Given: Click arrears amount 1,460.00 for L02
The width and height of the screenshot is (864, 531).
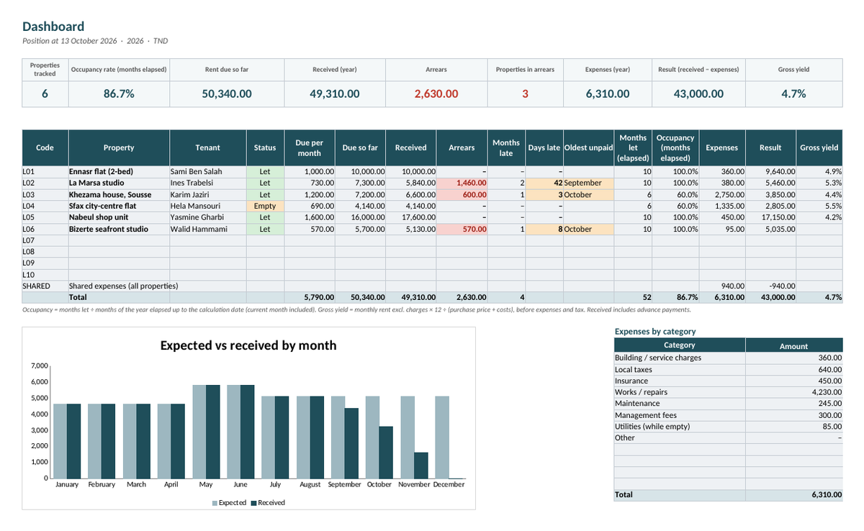Looking at the screenshot, I should point(462,183).
